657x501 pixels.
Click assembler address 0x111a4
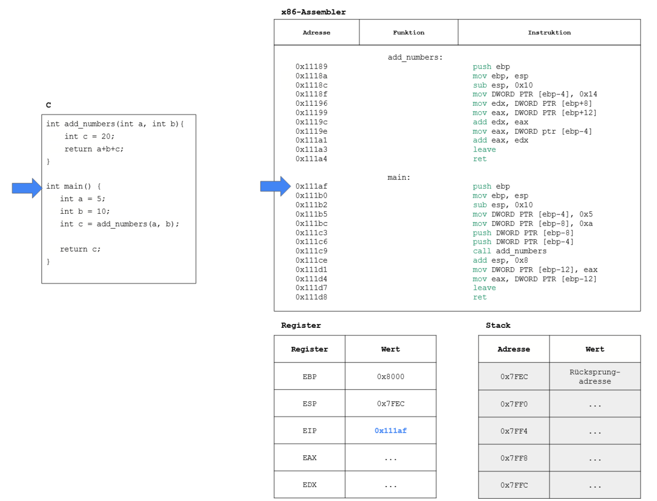(311, 159)
